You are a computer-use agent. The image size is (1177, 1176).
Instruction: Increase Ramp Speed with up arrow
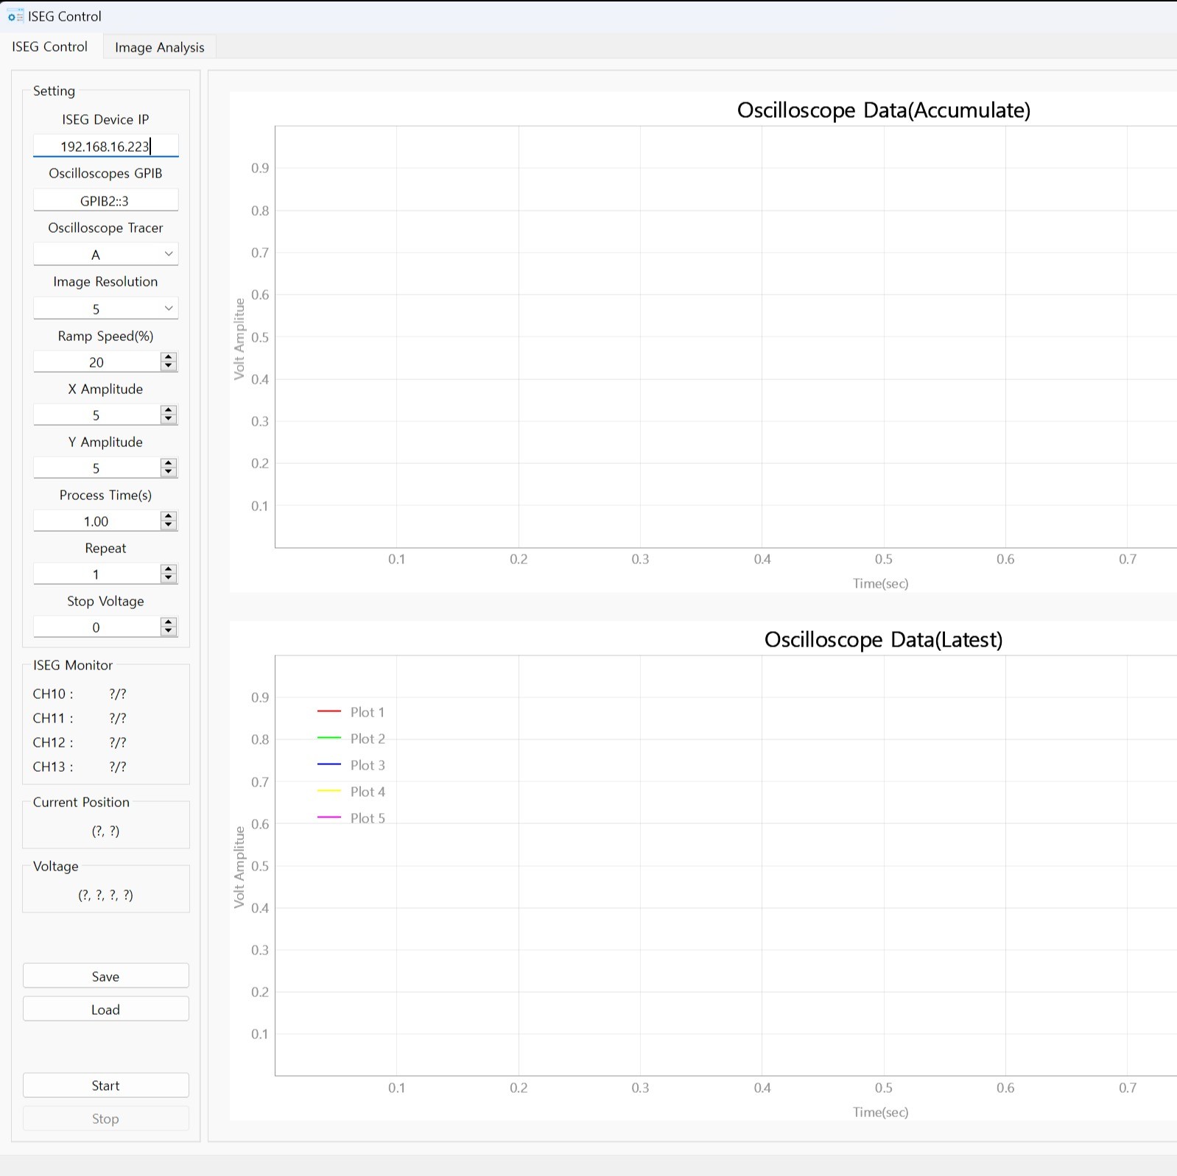point(169,357)
